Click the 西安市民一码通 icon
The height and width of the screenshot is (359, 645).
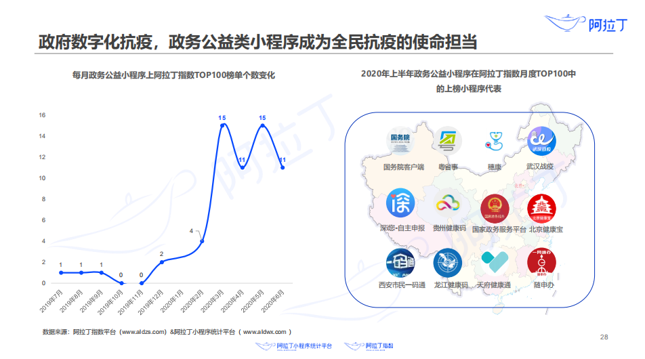pos(400,262)
